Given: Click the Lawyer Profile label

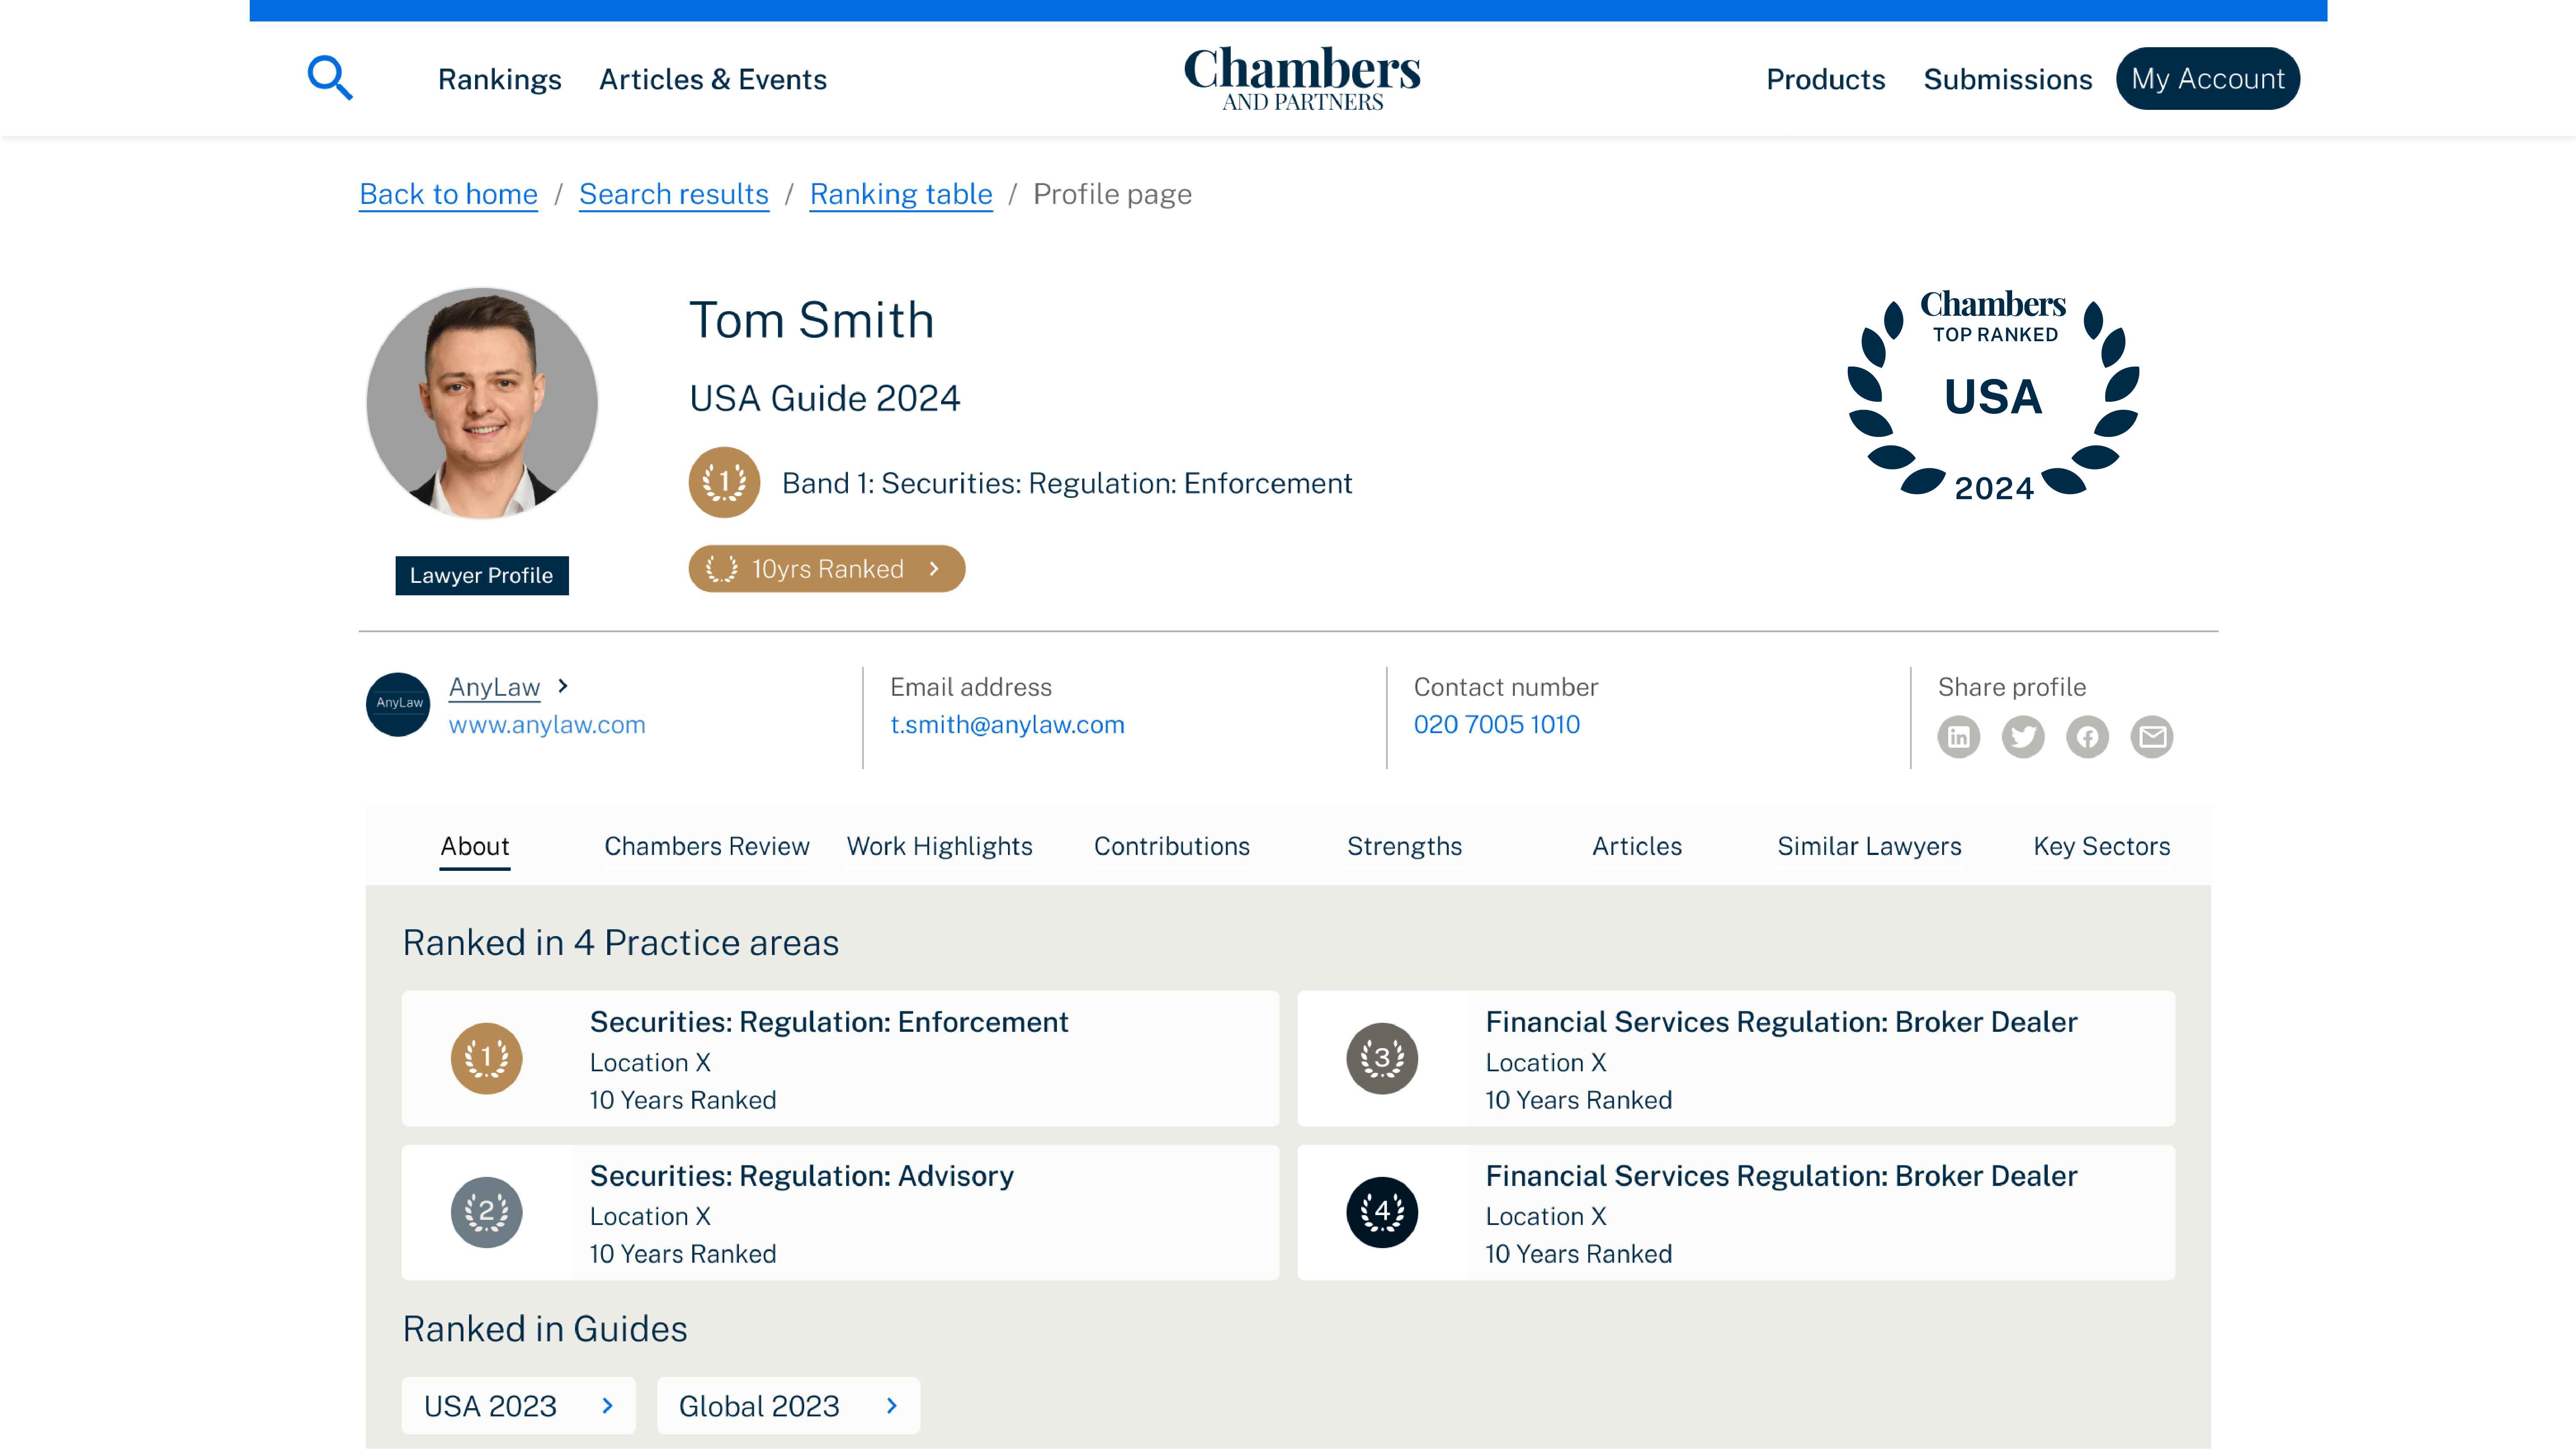Looking at the screenshot, I should pos(482,576).
